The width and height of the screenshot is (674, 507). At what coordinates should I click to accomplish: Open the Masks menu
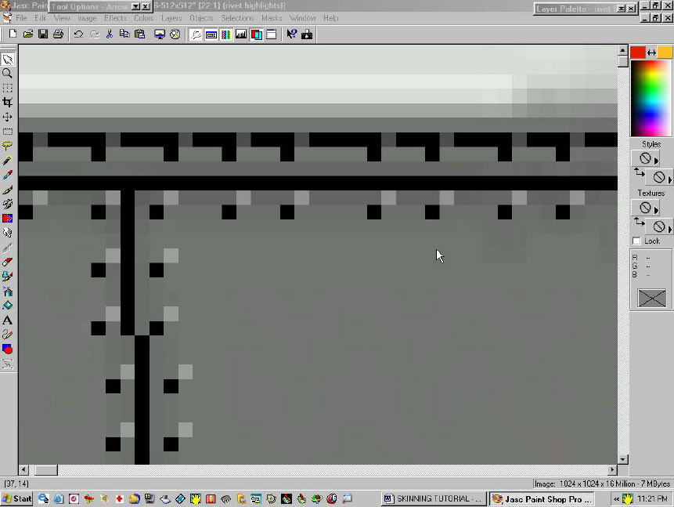click(272, 18)
